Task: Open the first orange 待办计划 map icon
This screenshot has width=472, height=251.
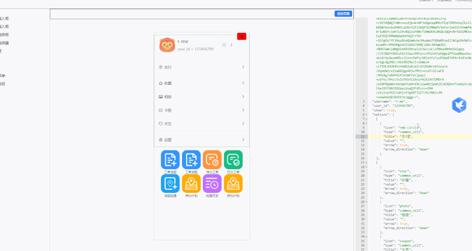Action: 191,183
